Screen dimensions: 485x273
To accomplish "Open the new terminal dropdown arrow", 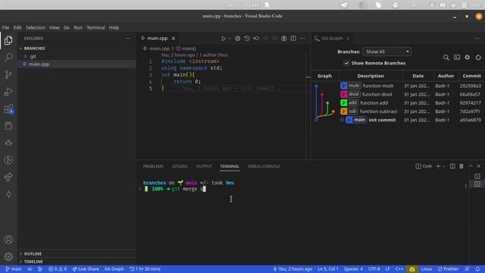I will click(444, 167).
